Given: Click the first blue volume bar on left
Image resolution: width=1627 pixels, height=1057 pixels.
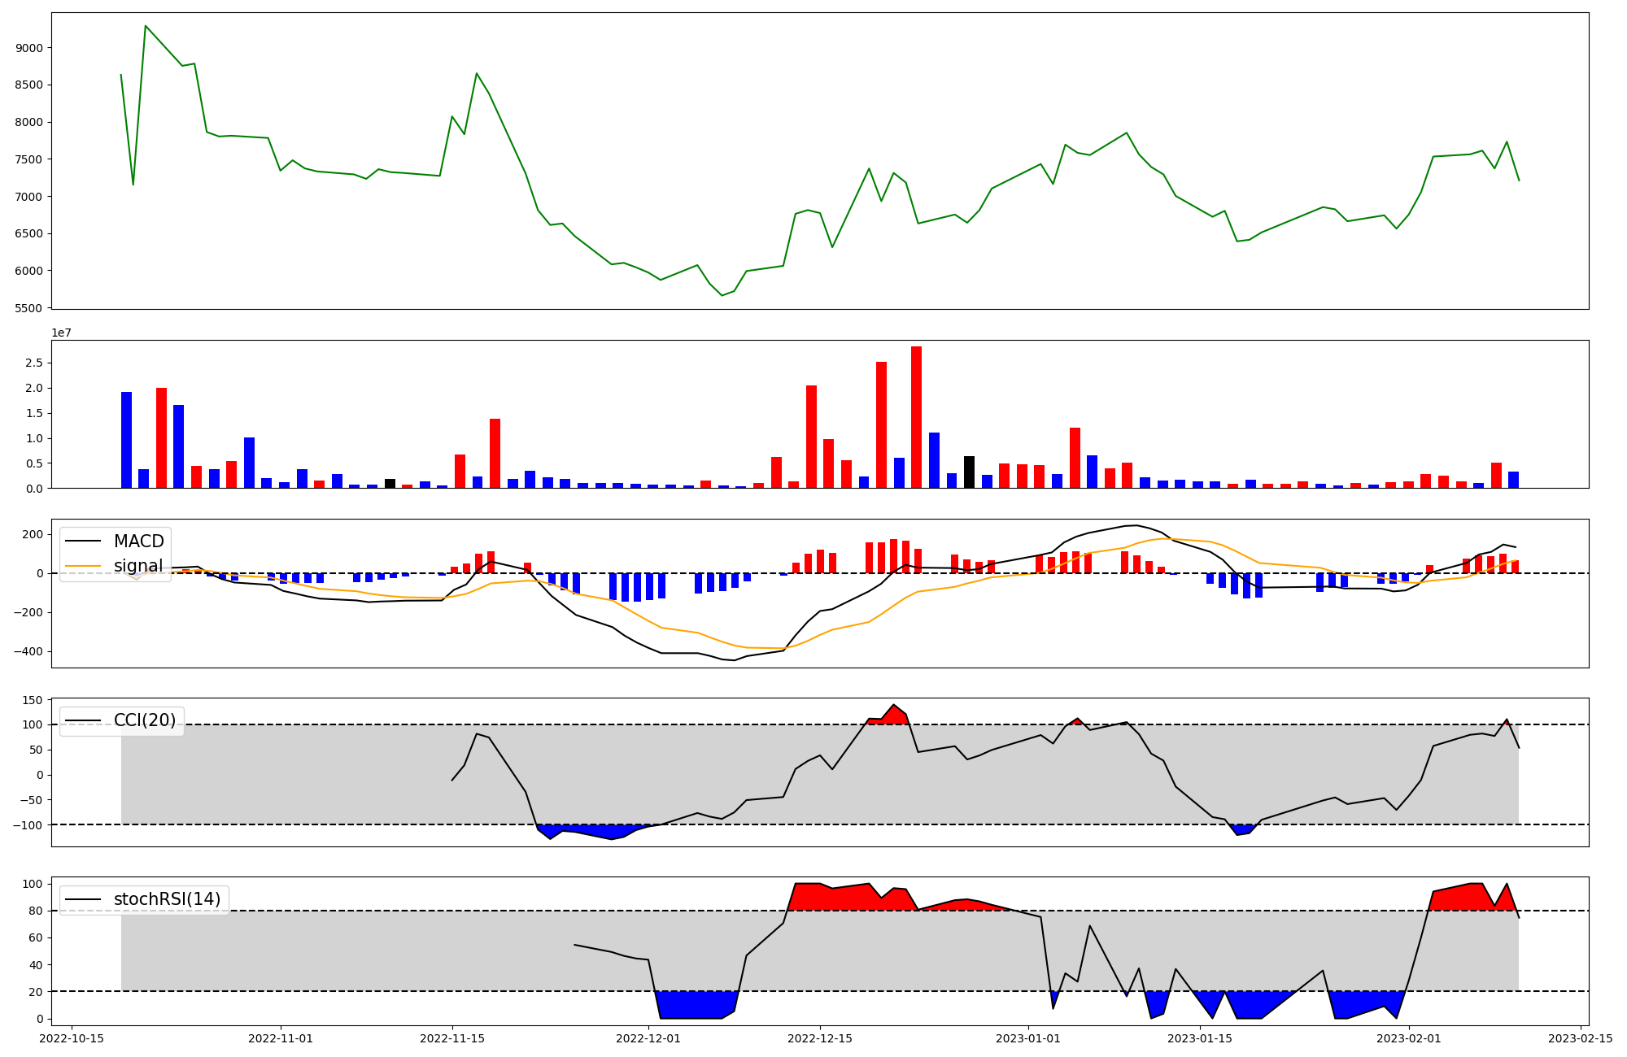Looking at the screenshot, I should pyautogui.click(x=126, y=440).
